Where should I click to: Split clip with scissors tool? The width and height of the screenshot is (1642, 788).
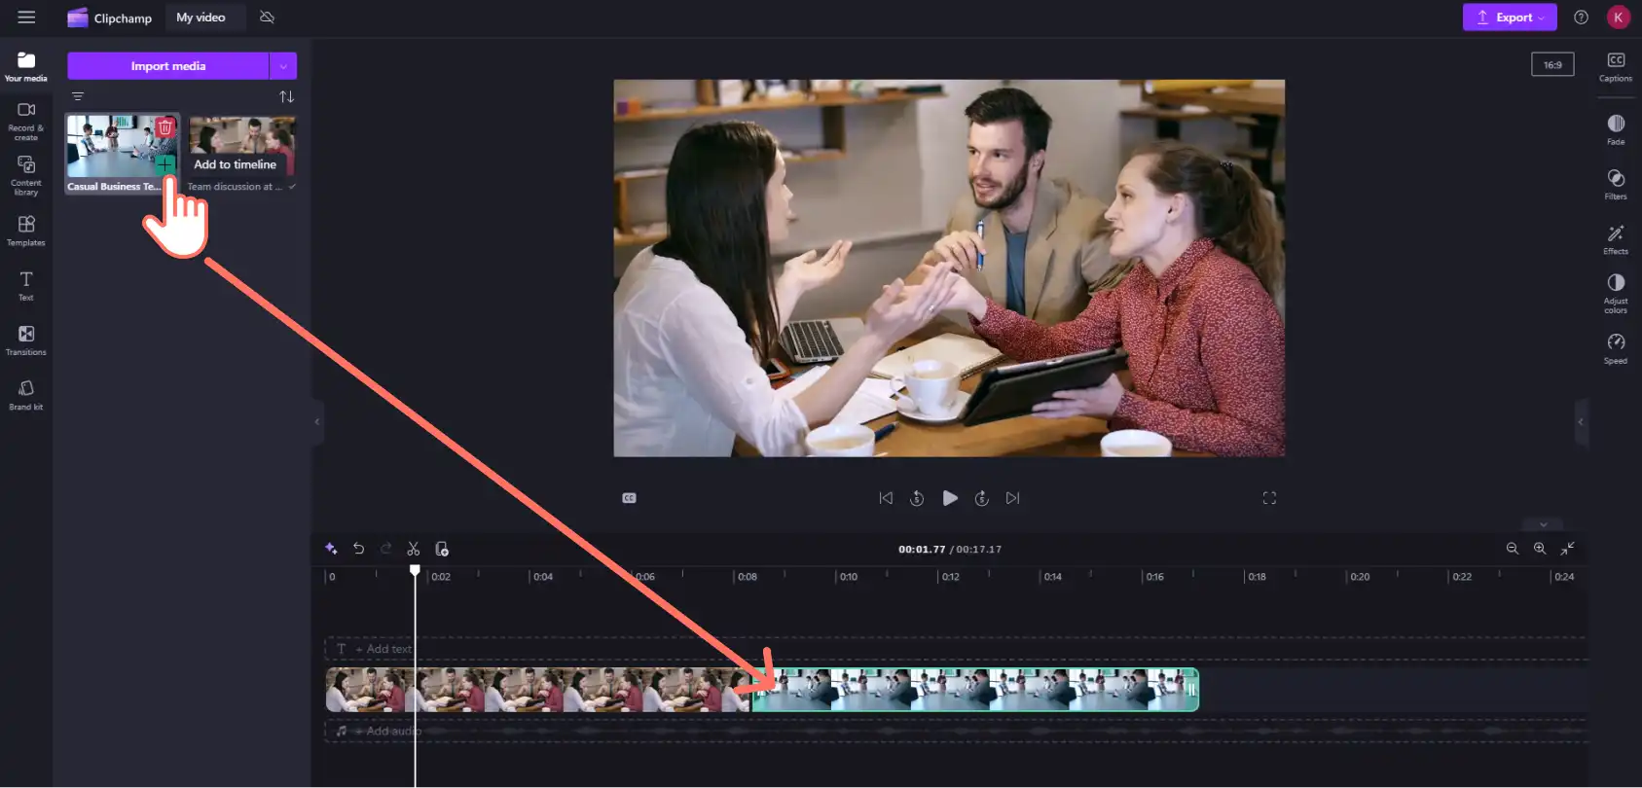(x=414, y=549)
